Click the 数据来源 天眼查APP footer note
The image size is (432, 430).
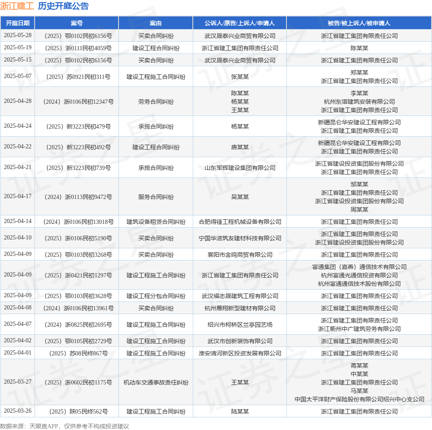tap(65, 426)
